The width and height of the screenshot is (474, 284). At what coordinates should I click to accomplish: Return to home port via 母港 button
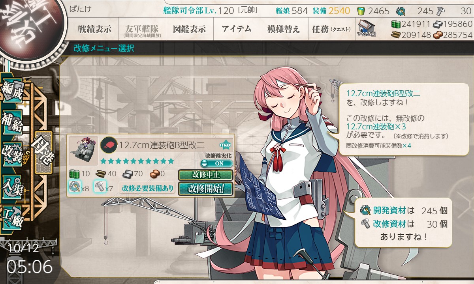click(x=43, y=153)
